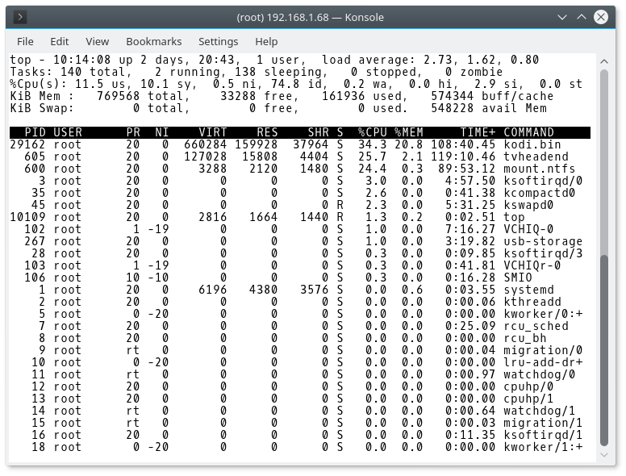Open the File menu

pyautogui.click(x=25, y=41)
